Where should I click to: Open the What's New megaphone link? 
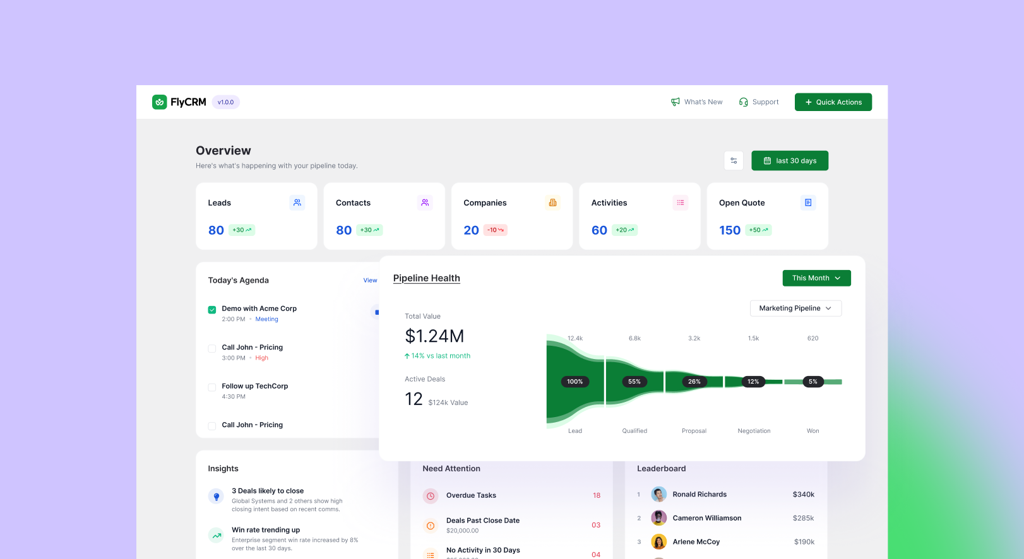[696, 102]
